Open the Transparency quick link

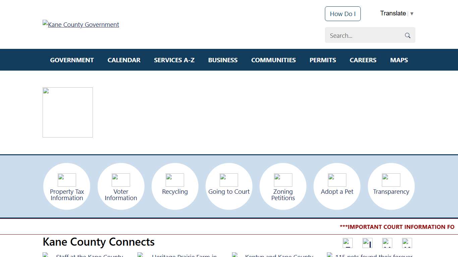point(391,186)
